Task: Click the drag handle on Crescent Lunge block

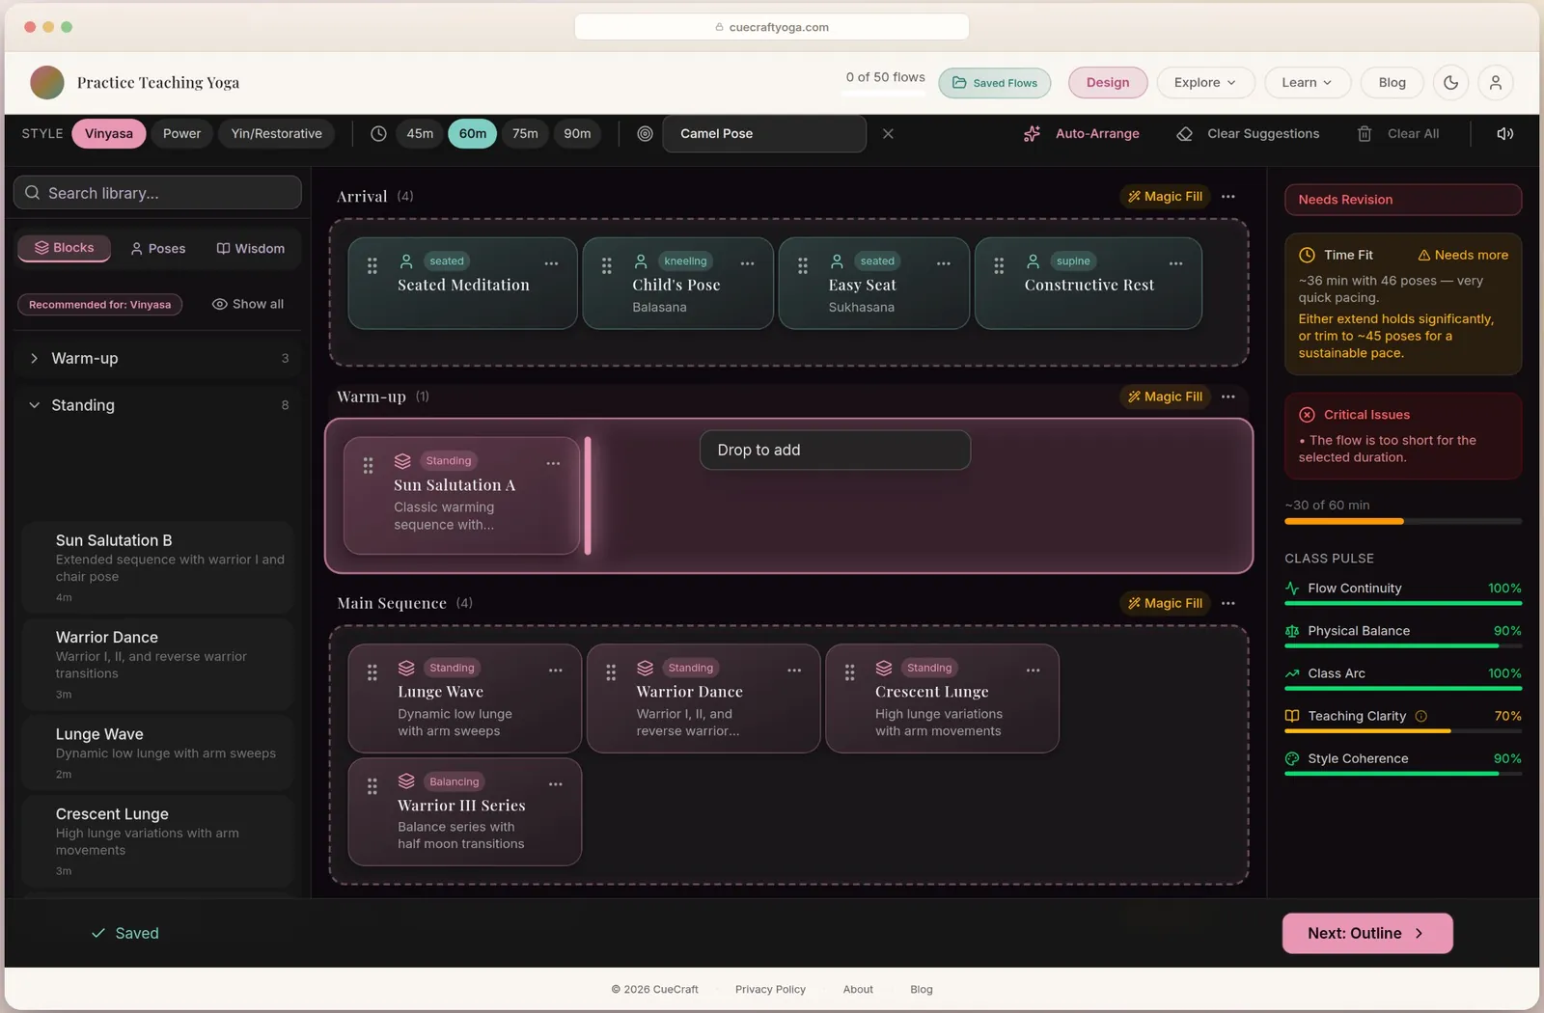Action: coord(849,672)
